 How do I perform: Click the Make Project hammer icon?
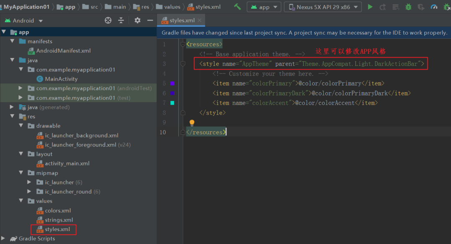pyautogui.click(x=237, y=7)
